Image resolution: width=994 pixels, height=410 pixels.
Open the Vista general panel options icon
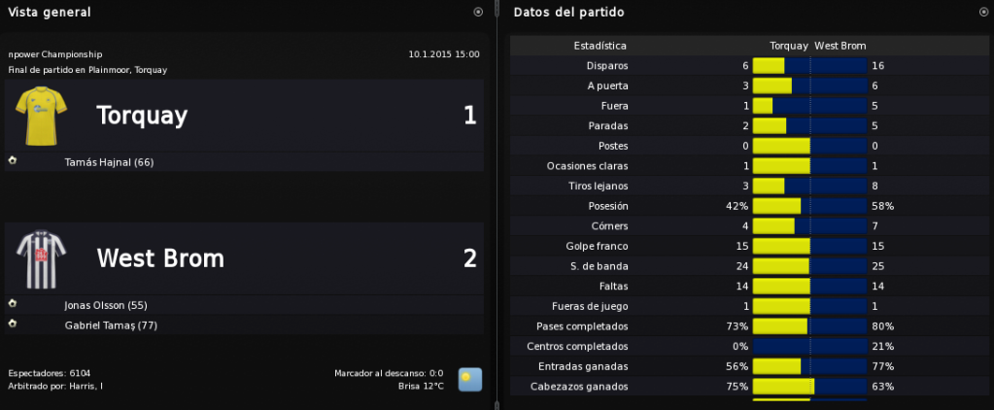478,12
